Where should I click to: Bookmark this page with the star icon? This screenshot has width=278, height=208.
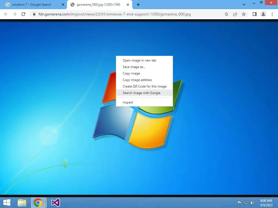tap(244, 14)
